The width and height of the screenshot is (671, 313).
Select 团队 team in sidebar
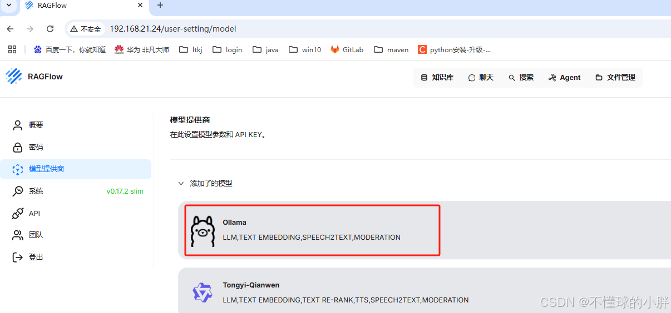pyautogui.click(x=76, y=235)
